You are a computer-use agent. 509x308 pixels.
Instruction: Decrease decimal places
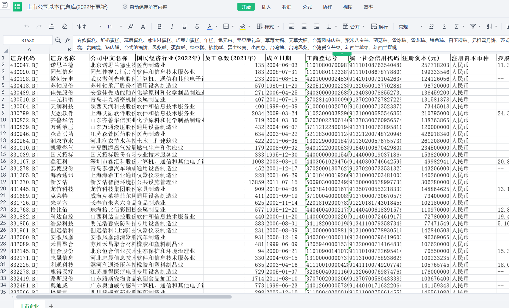[444, 27]
